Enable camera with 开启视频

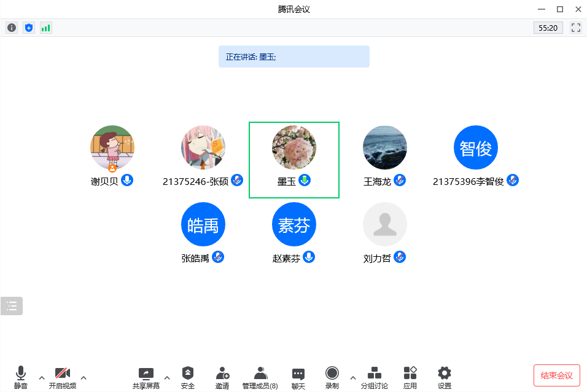(62, 375)
